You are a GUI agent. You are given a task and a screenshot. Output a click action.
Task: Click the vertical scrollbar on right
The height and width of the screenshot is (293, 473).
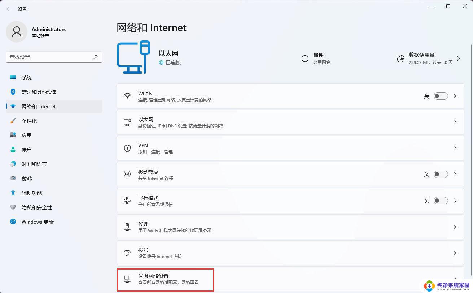pos(470,144)
